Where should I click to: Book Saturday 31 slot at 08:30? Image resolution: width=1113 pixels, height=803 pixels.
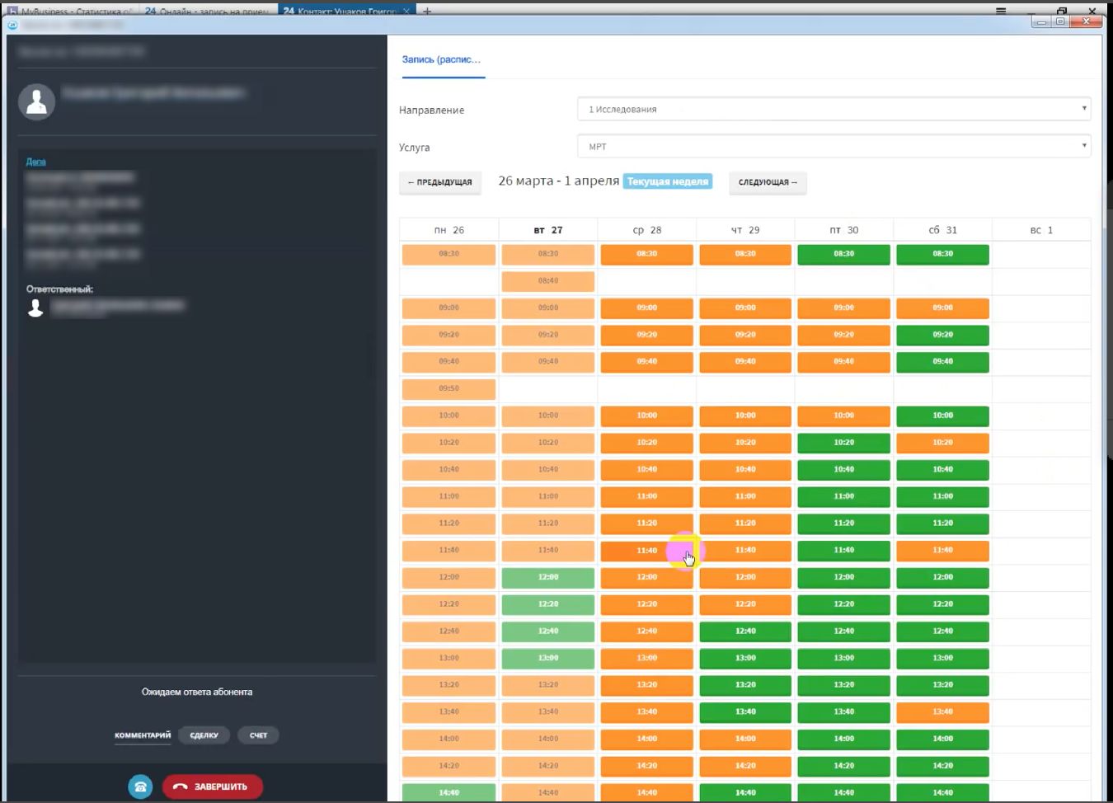coord(942,254)
